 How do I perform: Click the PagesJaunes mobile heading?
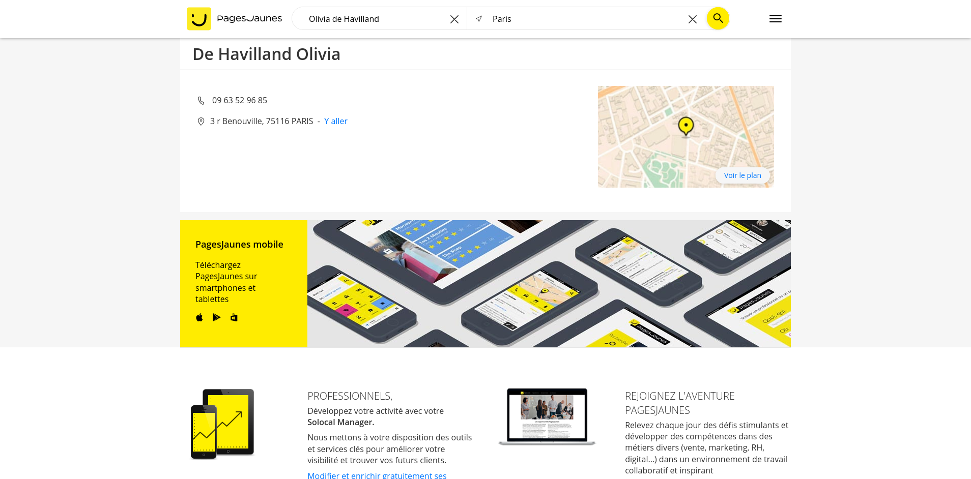[x=239, y=244]
